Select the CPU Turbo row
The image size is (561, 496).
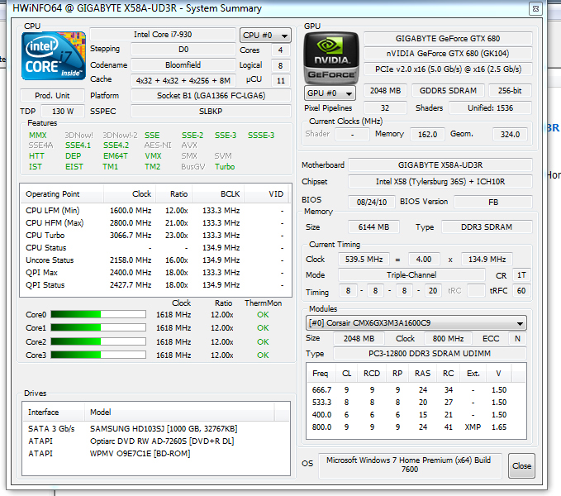155,236
